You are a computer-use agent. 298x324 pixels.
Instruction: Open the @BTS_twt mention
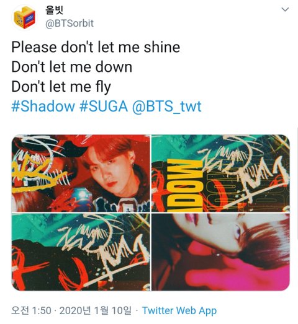click(167, 107)
